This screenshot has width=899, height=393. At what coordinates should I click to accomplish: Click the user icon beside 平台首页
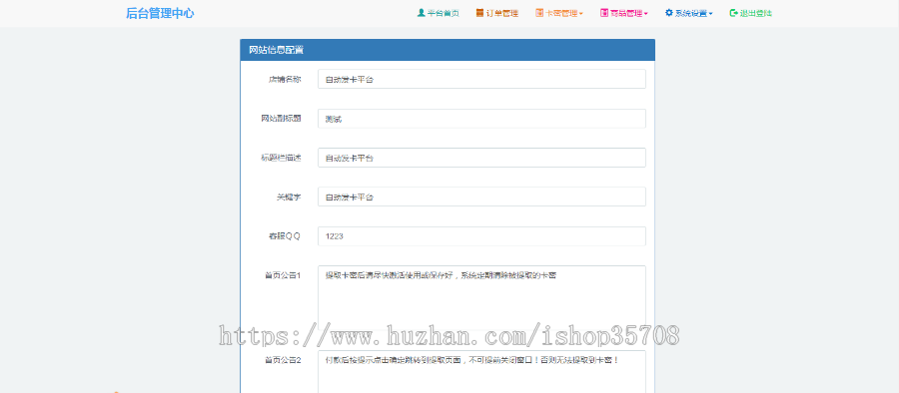(x=421, y=13)
